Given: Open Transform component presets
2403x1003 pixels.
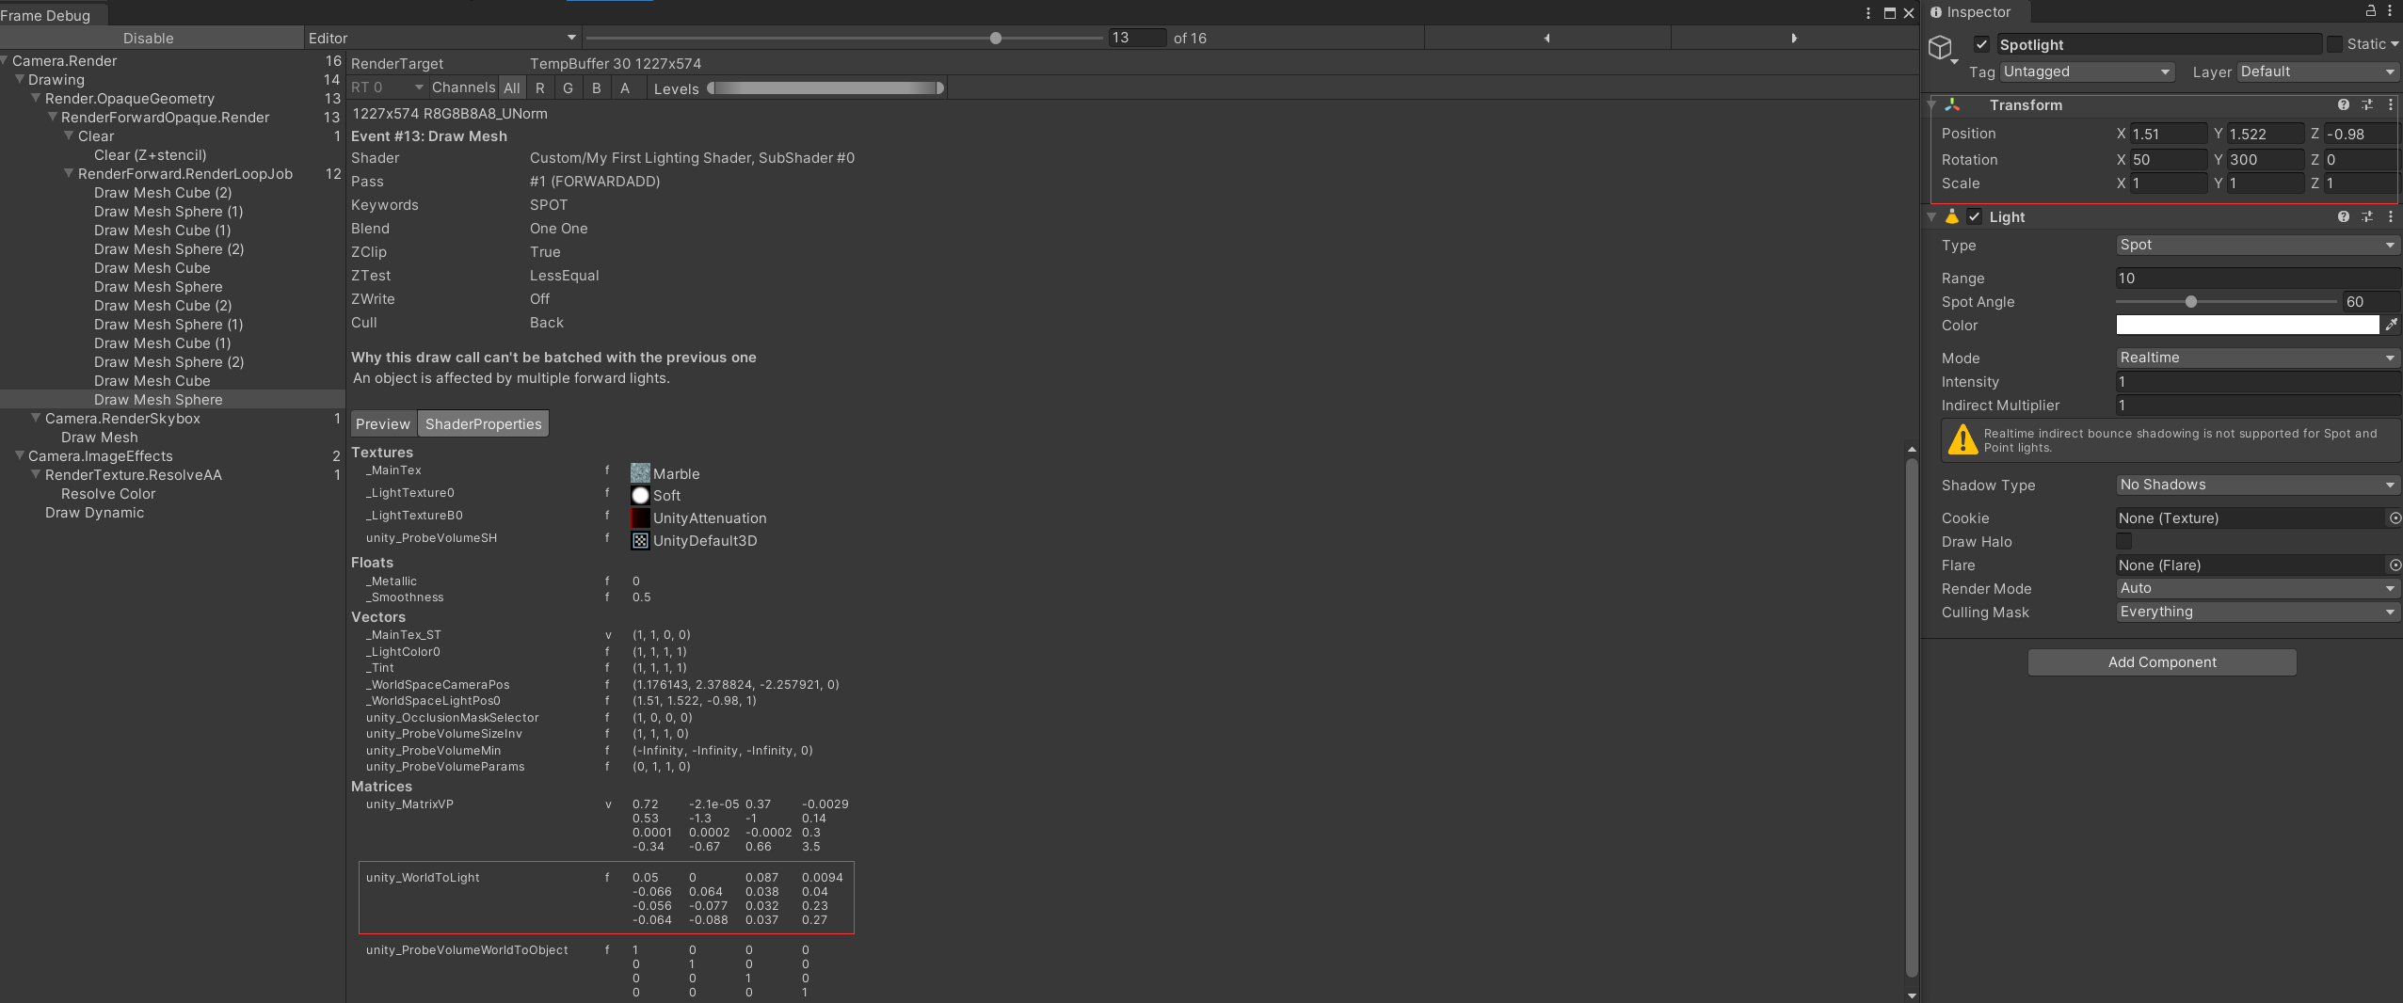Looking at the screenshot, I should click(x=2367, y=105).
